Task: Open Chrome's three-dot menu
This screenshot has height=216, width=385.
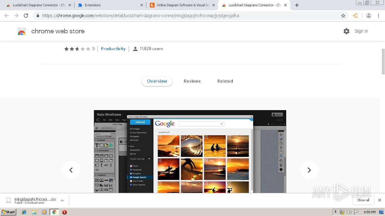Action: pos(379,16)
